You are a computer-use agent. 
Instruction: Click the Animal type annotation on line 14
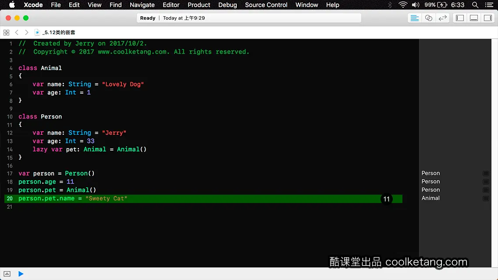[95, 149]
